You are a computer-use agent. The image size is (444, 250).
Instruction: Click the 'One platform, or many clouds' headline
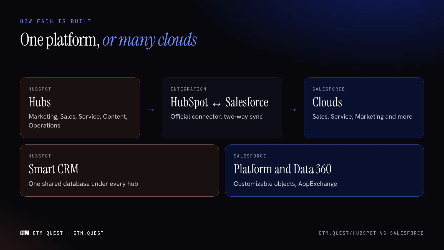pyautogui.click(x=109, y=40)
